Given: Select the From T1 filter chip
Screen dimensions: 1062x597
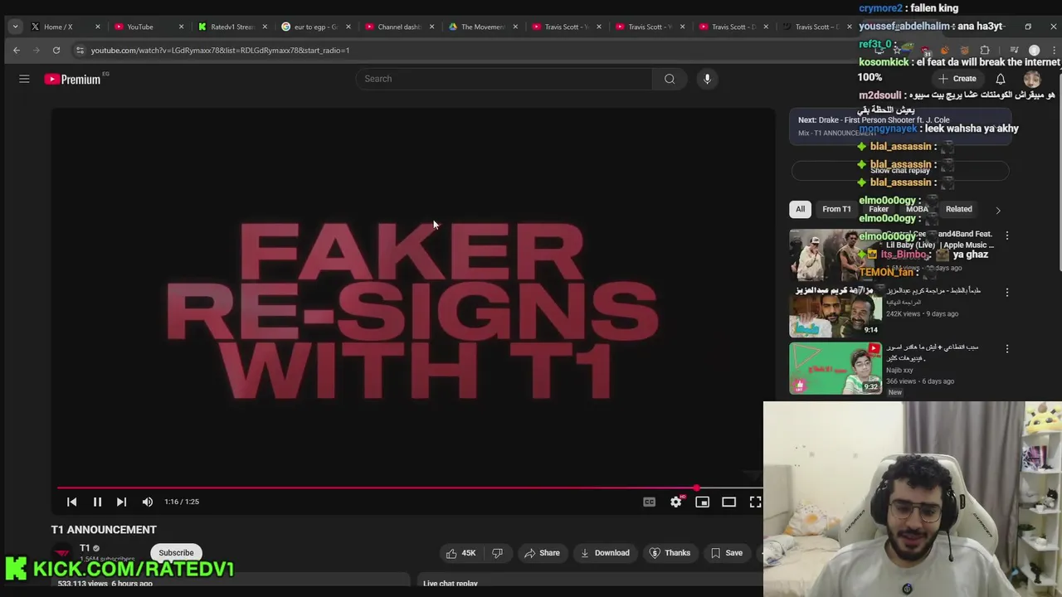Looking at the screenshot, I should click(x=836, y=209).
